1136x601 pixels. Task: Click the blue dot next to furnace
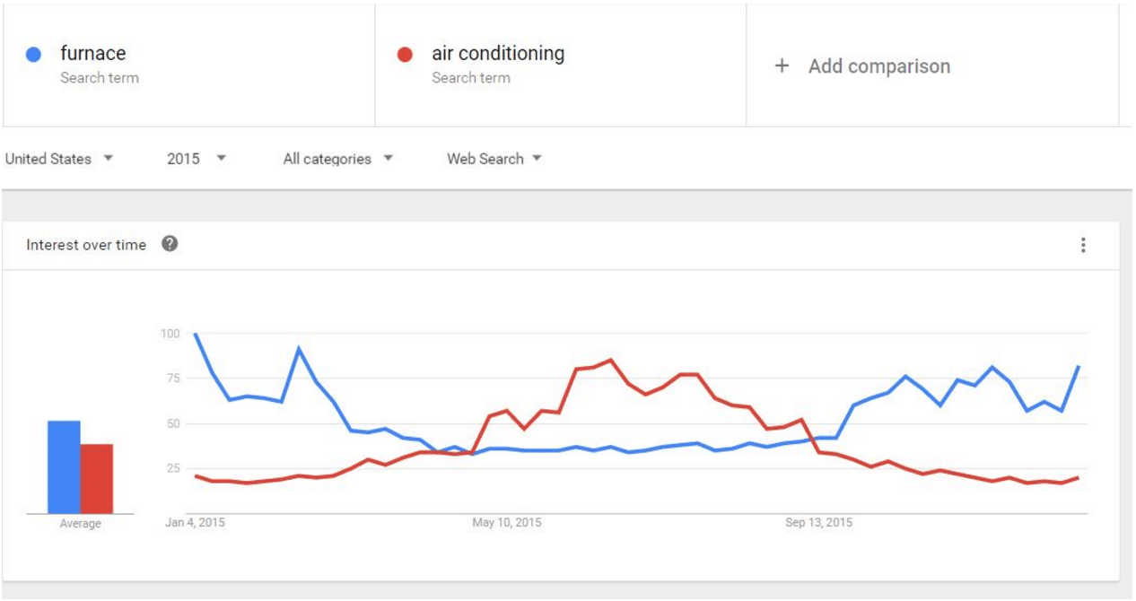click(x=34, y=54)
